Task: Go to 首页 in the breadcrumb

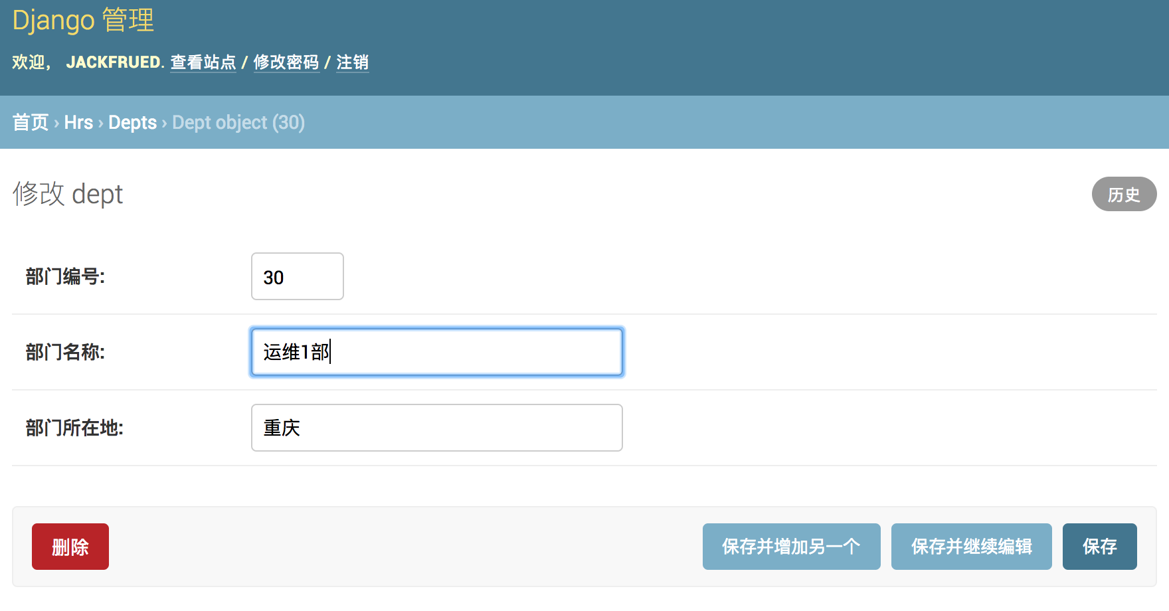Action: coord(31,122)
